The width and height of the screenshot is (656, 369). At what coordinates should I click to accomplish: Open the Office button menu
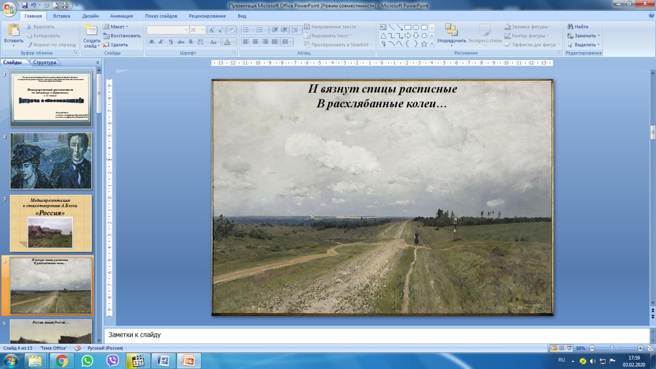coord(9,9)
